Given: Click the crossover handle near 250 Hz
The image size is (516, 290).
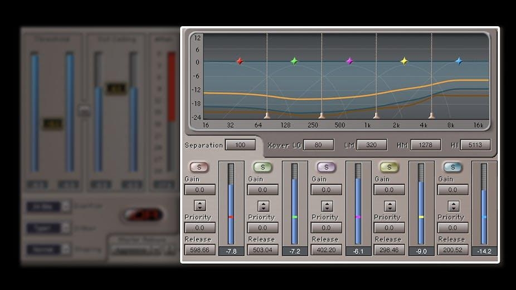Looking at the screenshot, I should [322, 115].
